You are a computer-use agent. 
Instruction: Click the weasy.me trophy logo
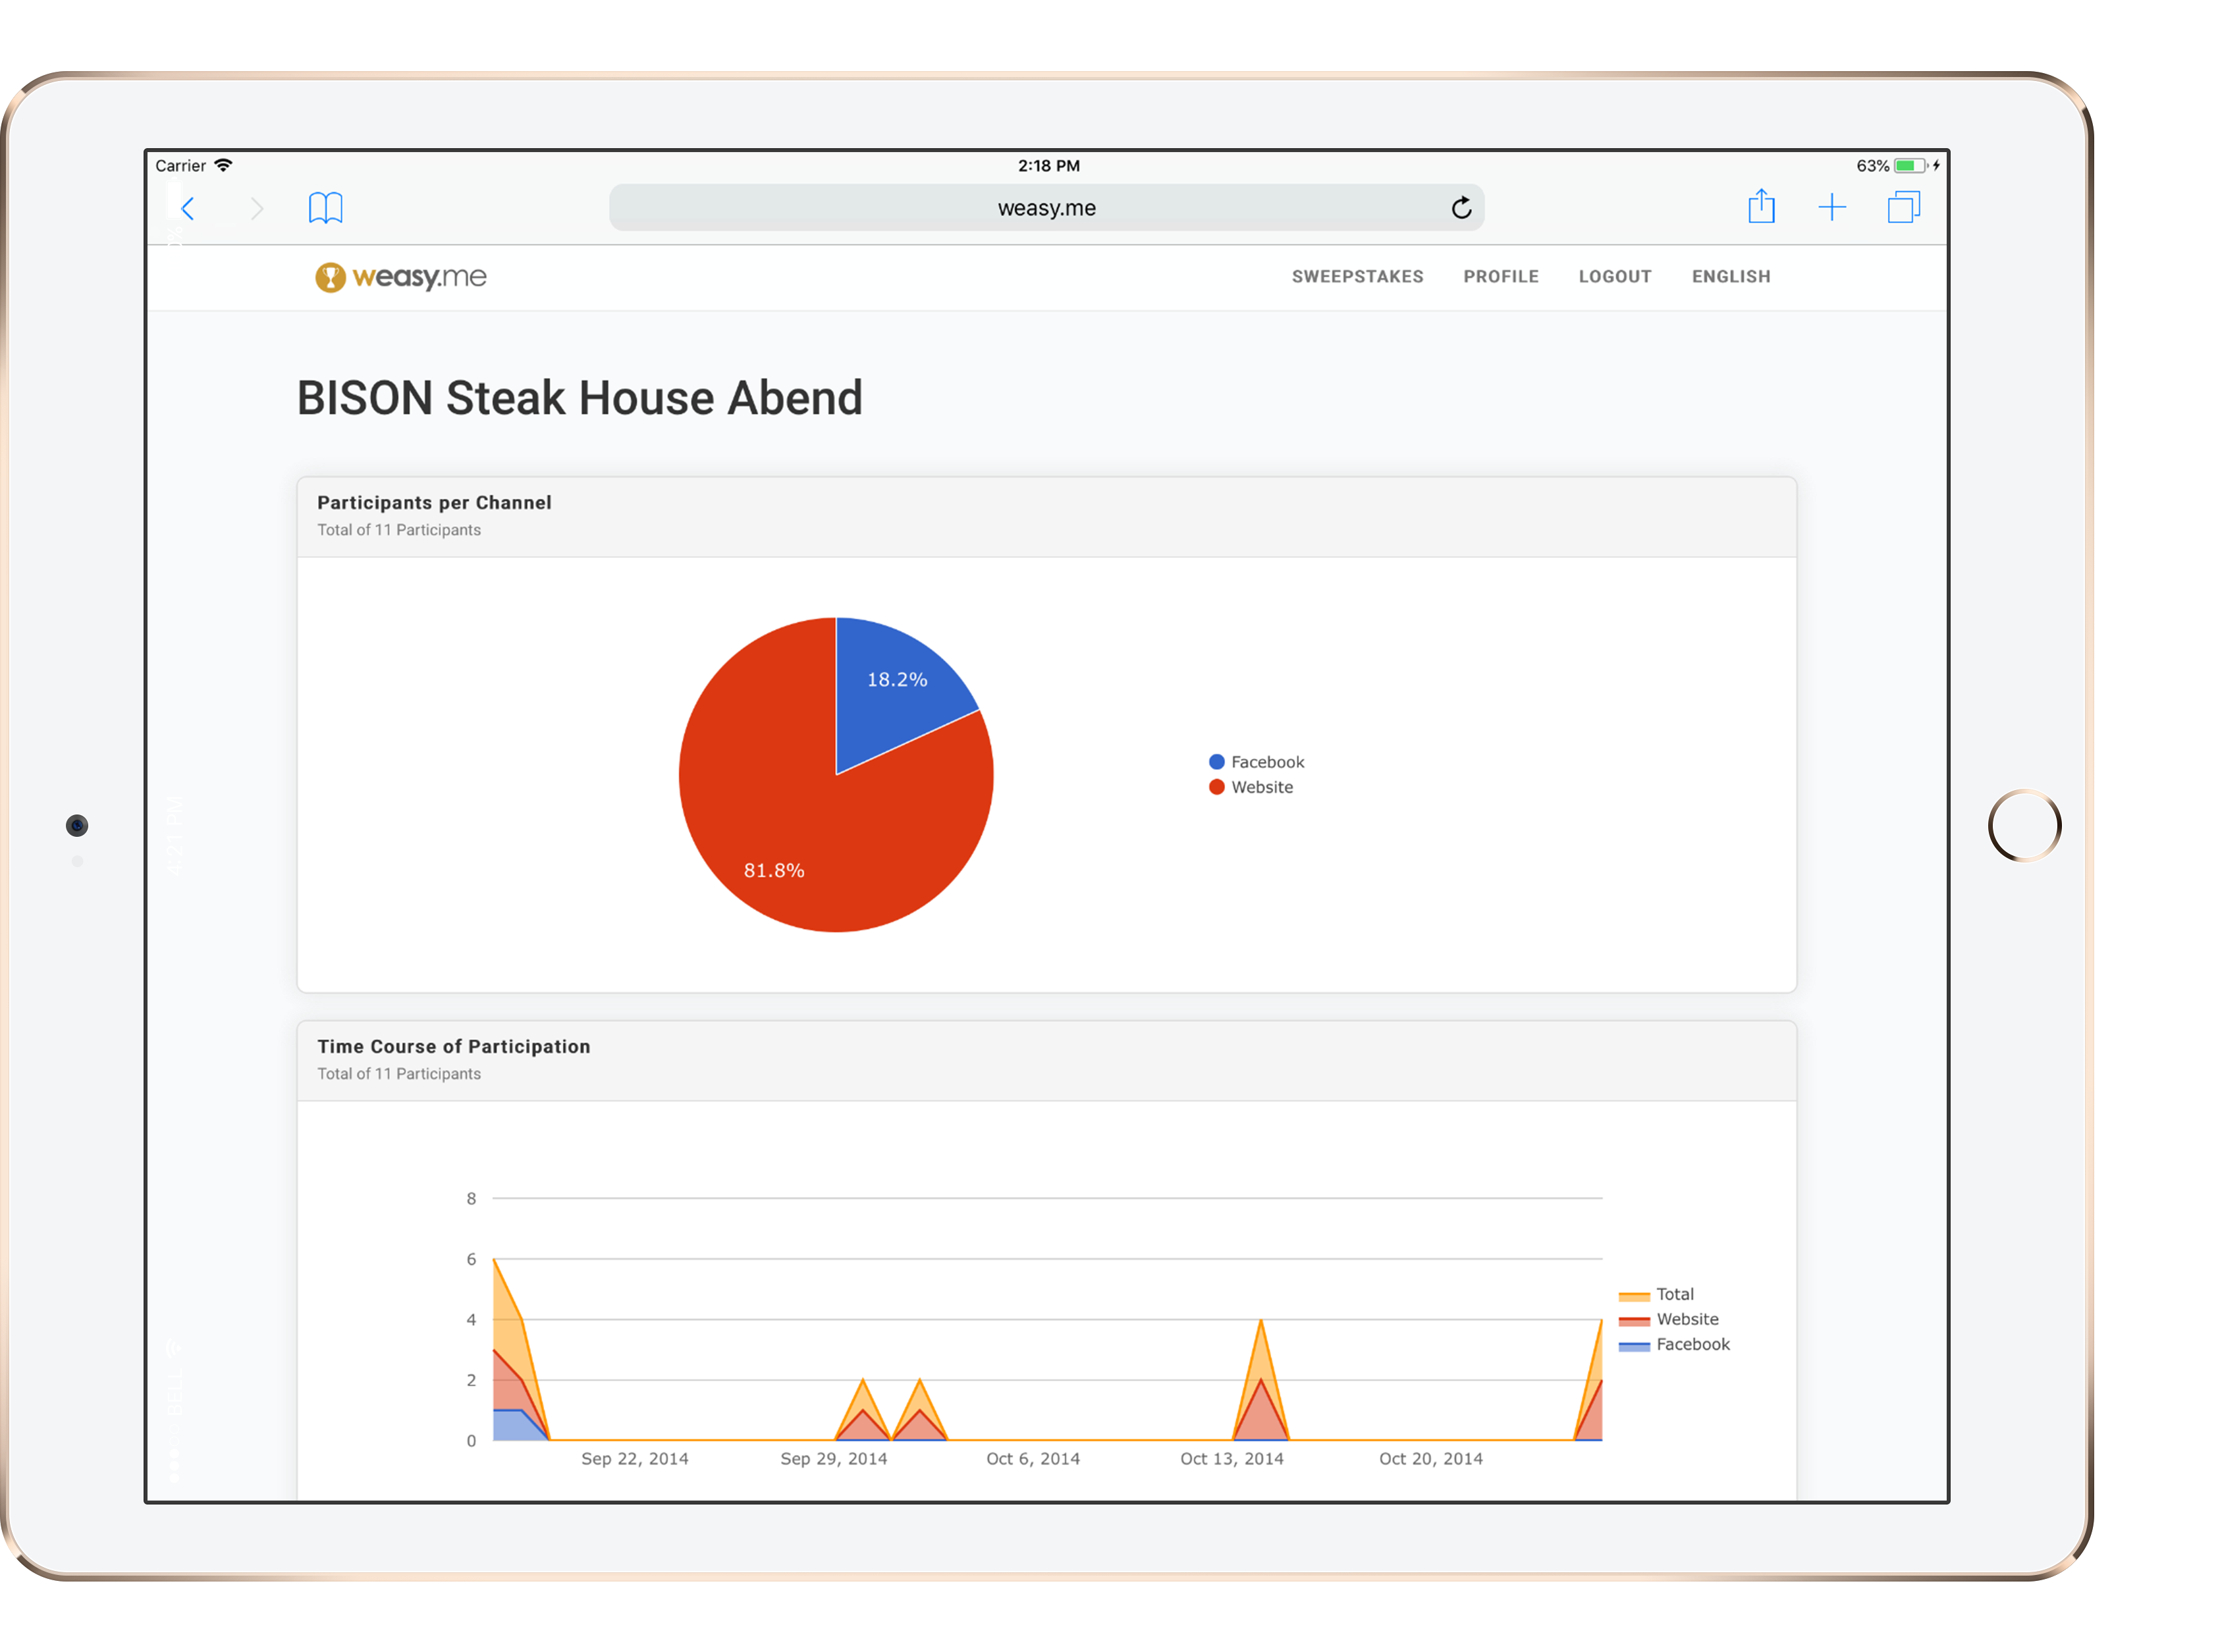(331, 277)
